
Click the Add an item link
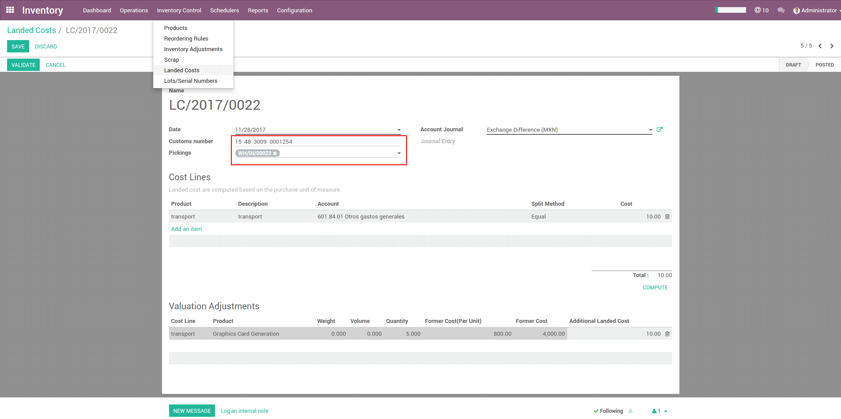point(186,229)
